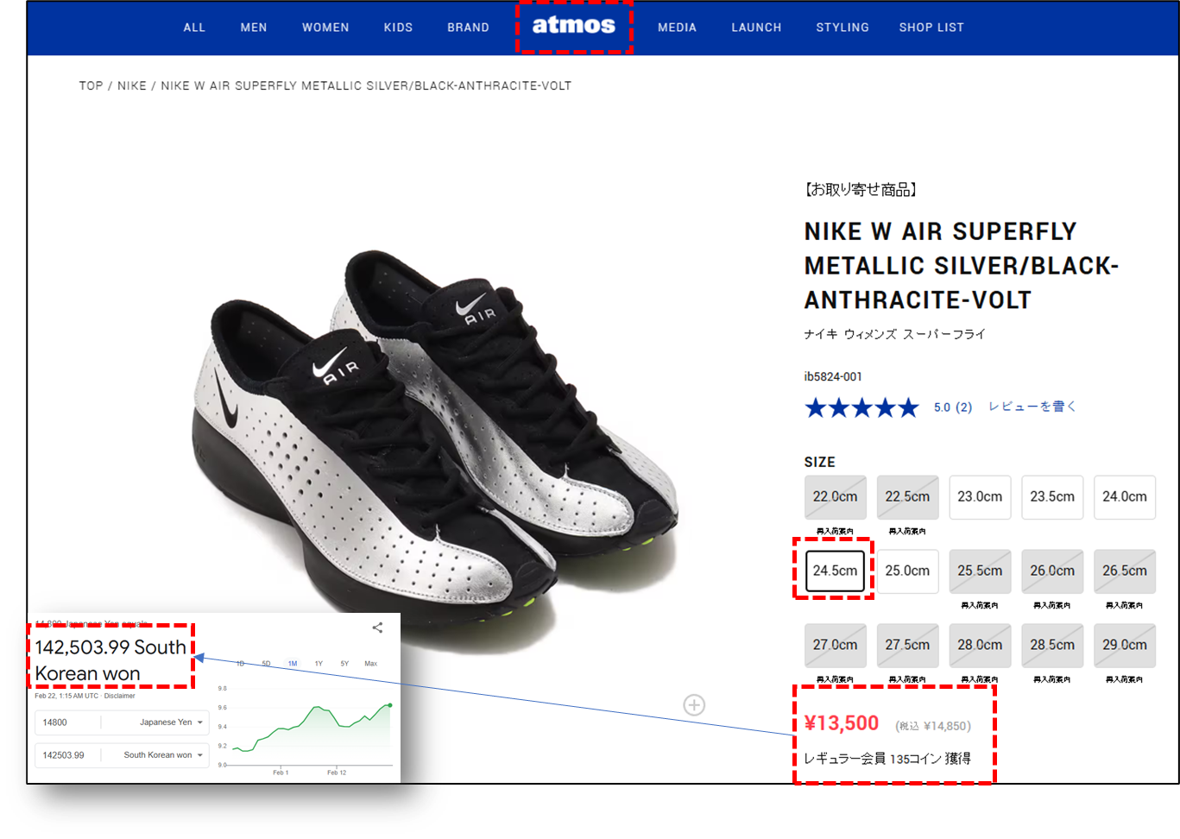The width and height of the screenshot is (1180, 839).
Task: Click product code ib5824-001
Action: tap(833, 377)
